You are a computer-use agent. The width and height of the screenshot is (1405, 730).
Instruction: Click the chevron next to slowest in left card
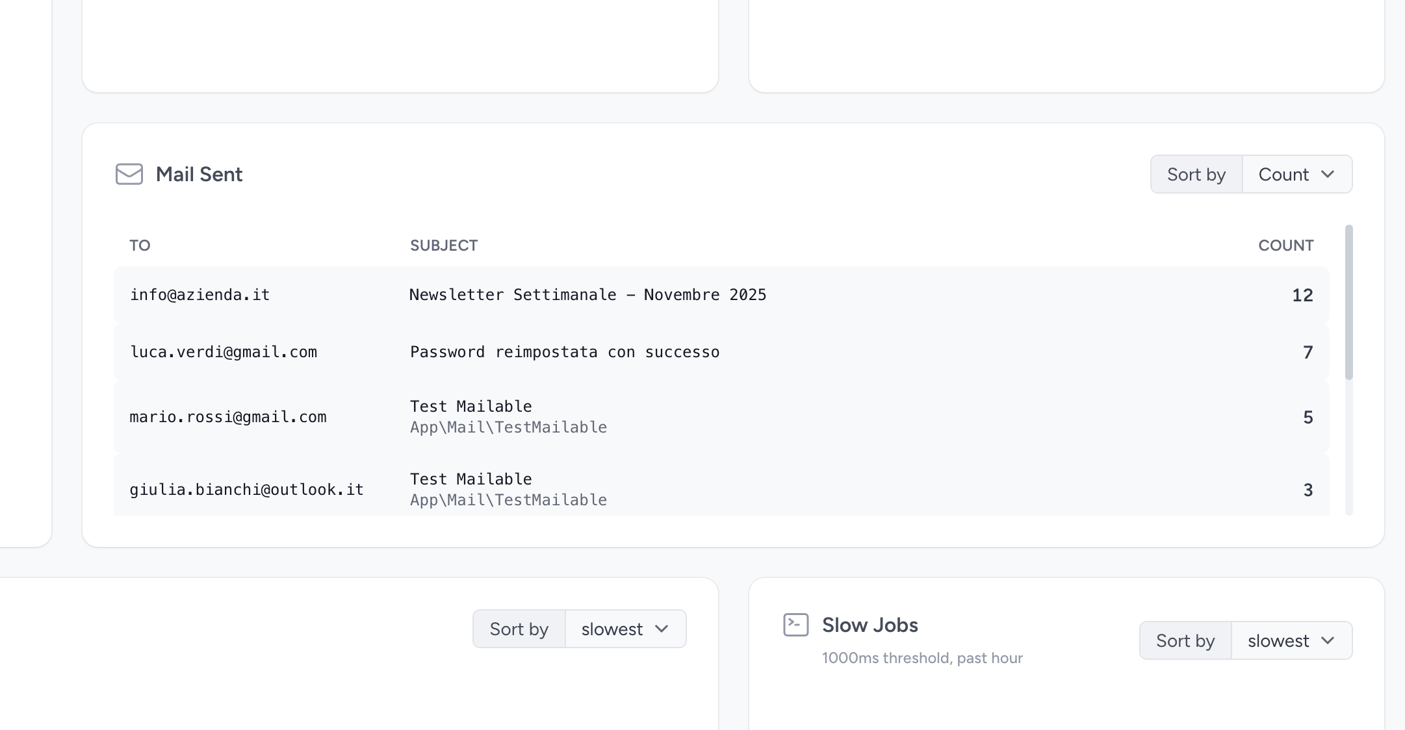pos(662,629)
